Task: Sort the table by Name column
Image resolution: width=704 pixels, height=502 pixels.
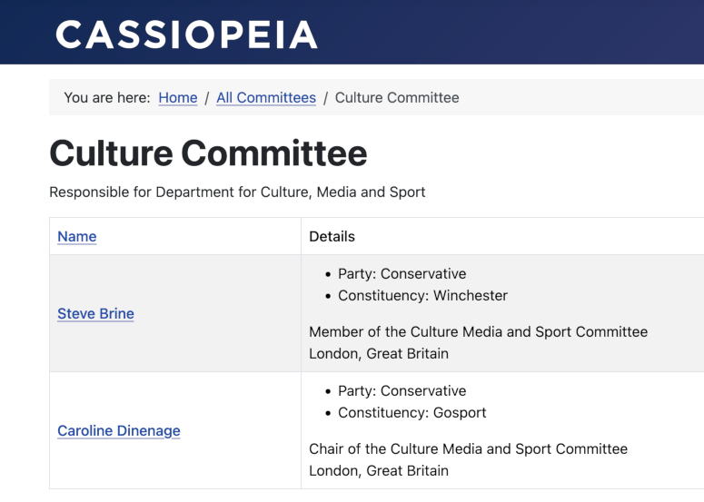Action: tap(77, 237)
